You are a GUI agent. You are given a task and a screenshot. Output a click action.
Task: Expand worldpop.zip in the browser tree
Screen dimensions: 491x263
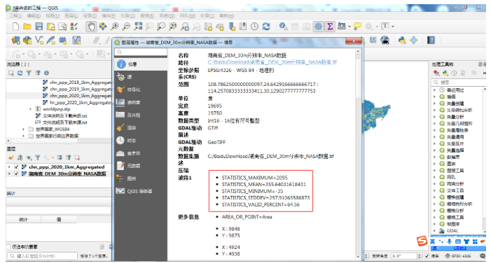tap(30, 109)
